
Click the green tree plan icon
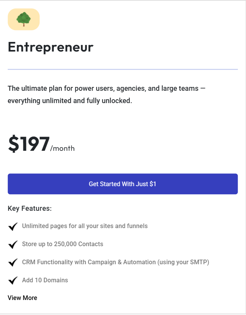(23, 19)
